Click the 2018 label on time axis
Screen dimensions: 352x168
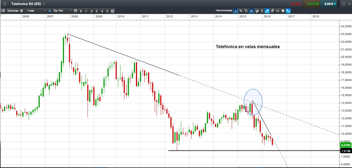point(316,17)
